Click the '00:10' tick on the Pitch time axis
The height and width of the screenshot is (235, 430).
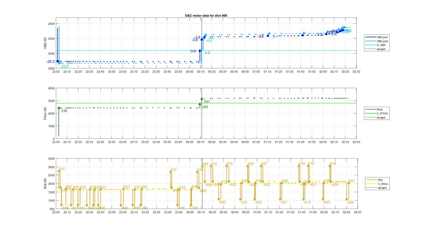[201, 142]
